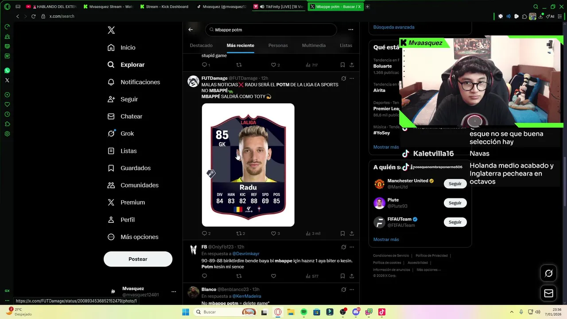Open Condiciones de Servicio link
Viewport: 567px width, 319px height.
click(391, 256)
